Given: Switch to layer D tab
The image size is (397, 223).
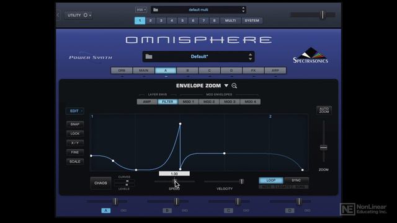Looking at the screenshot, I should pyautogui.click(x=231, y=71).
